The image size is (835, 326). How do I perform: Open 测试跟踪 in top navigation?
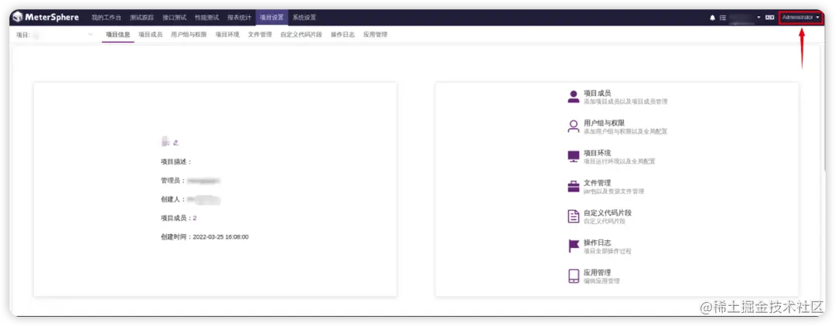(141, 18)
